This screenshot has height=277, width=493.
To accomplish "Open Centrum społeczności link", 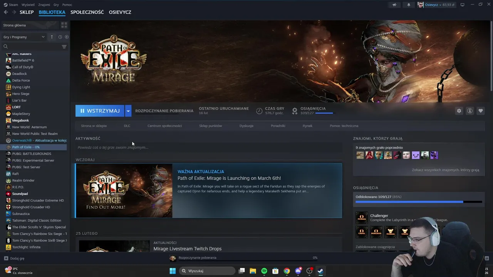I will coord(164,126).
